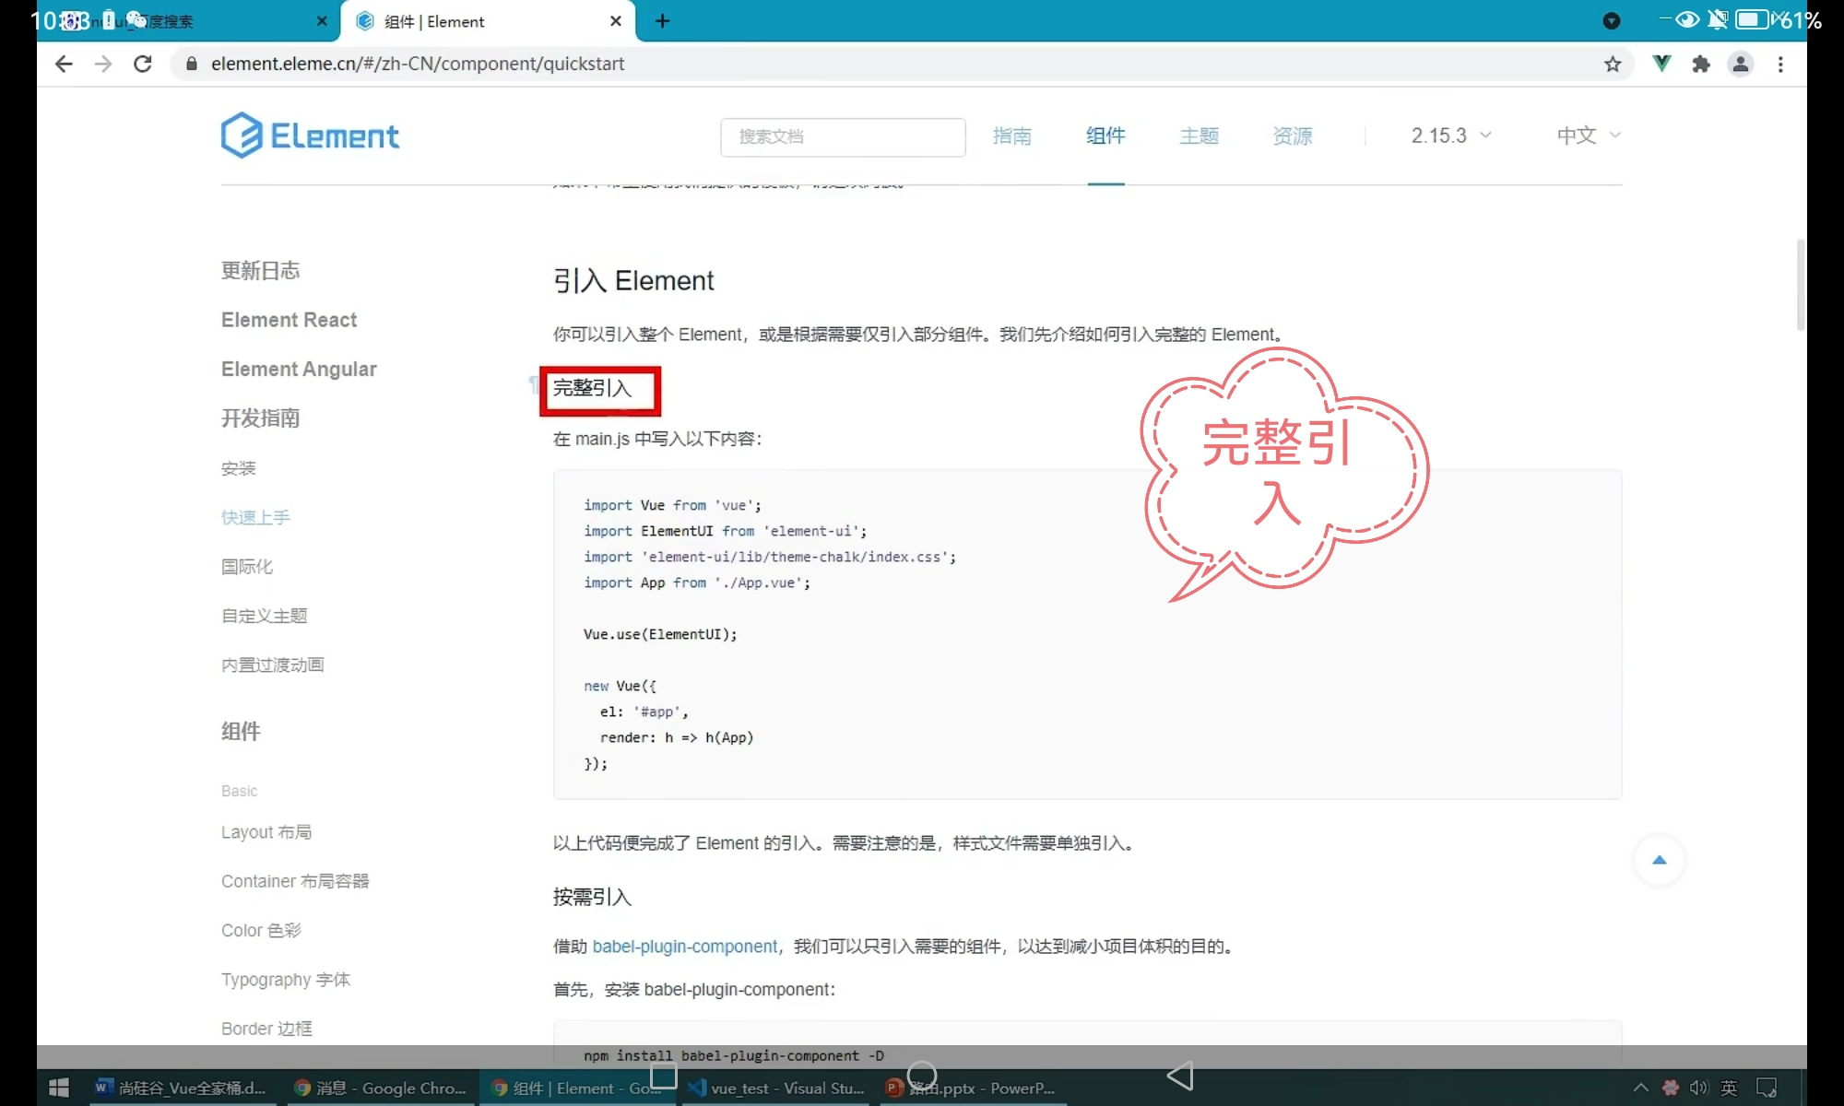Open Windows Start menu

58,1088
